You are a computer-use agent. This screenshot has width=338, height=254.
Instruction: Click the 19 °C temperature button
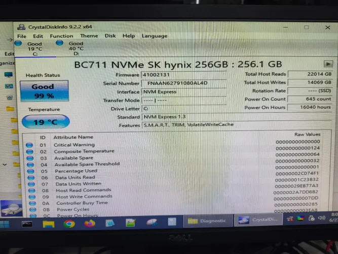[x=46, y=122]
